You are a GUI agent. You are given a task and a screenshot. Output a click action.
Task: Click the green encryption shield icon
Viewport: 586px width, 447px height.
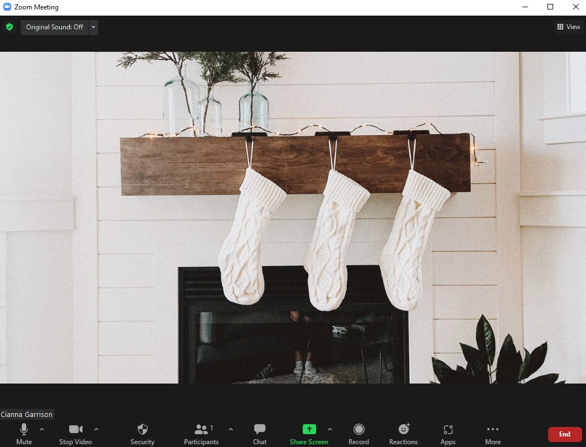[x=9, y=27]
